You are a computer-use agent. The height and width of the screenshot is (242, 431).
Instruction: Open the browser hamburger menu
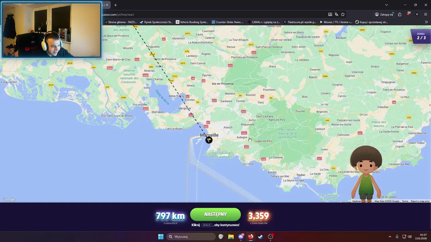pos(426,14)
